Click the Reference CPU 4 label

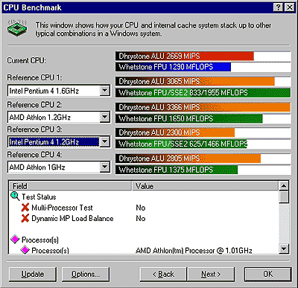pyautogui.click(x=34, y=155)
